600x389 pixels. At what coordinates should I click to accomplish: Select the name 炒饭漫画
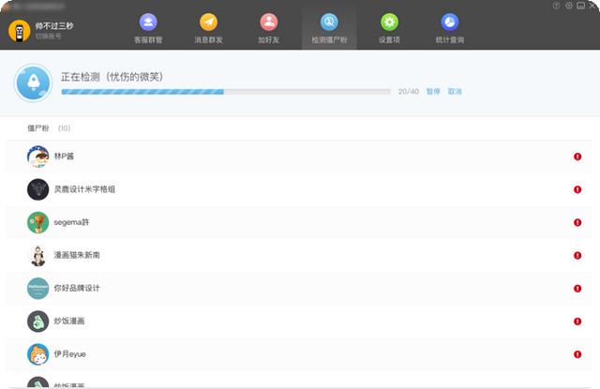coord(69,321)
